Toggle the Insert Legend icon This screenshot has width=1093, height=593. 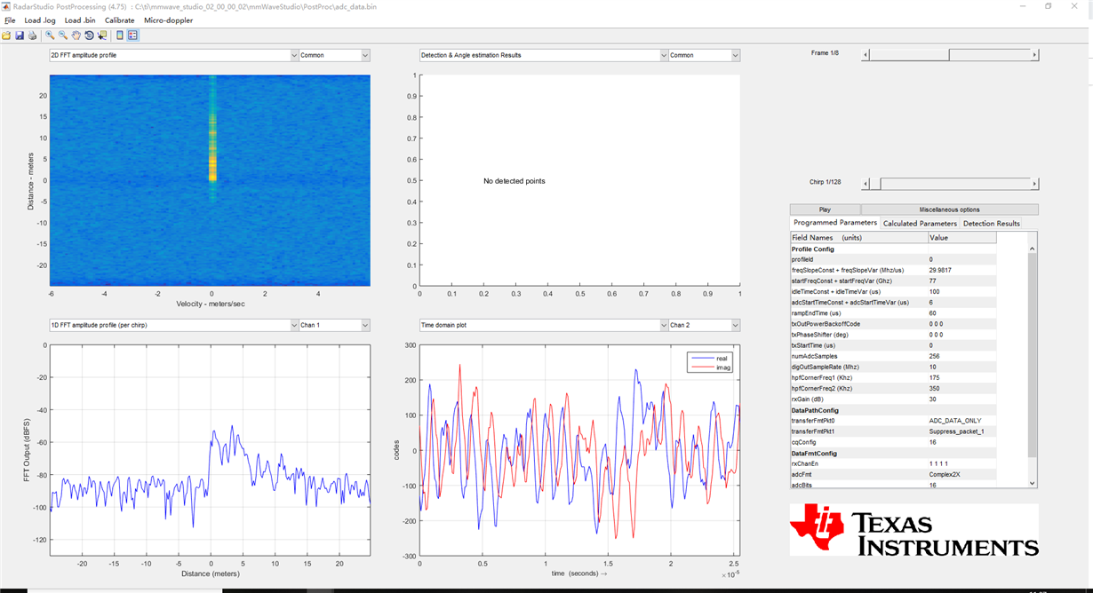point(132,36)
